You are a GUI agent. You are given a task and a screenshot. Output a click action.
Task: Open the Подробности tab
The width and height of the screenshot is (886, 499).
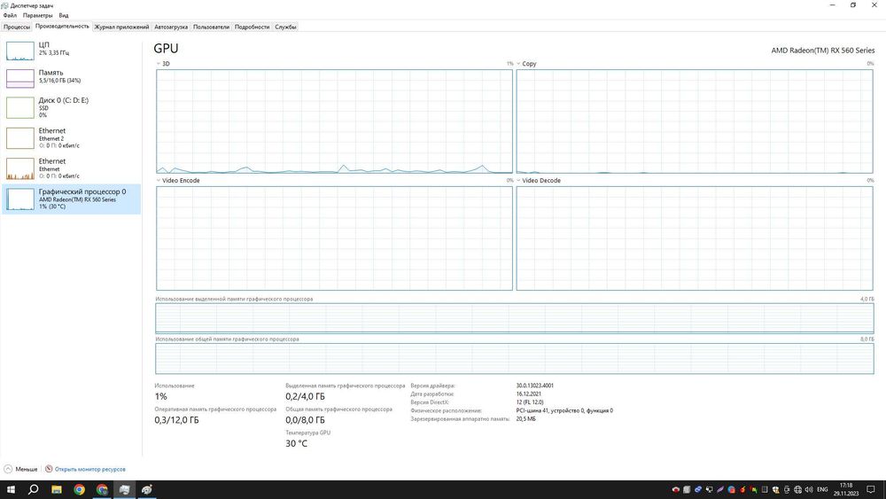point(252,27)
